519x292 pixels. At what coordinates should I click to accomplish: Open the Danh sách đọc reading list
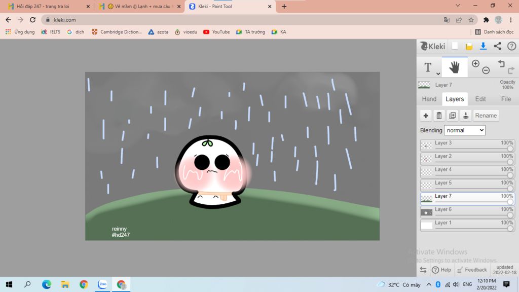pyautogui.click(x=495, y=32)
